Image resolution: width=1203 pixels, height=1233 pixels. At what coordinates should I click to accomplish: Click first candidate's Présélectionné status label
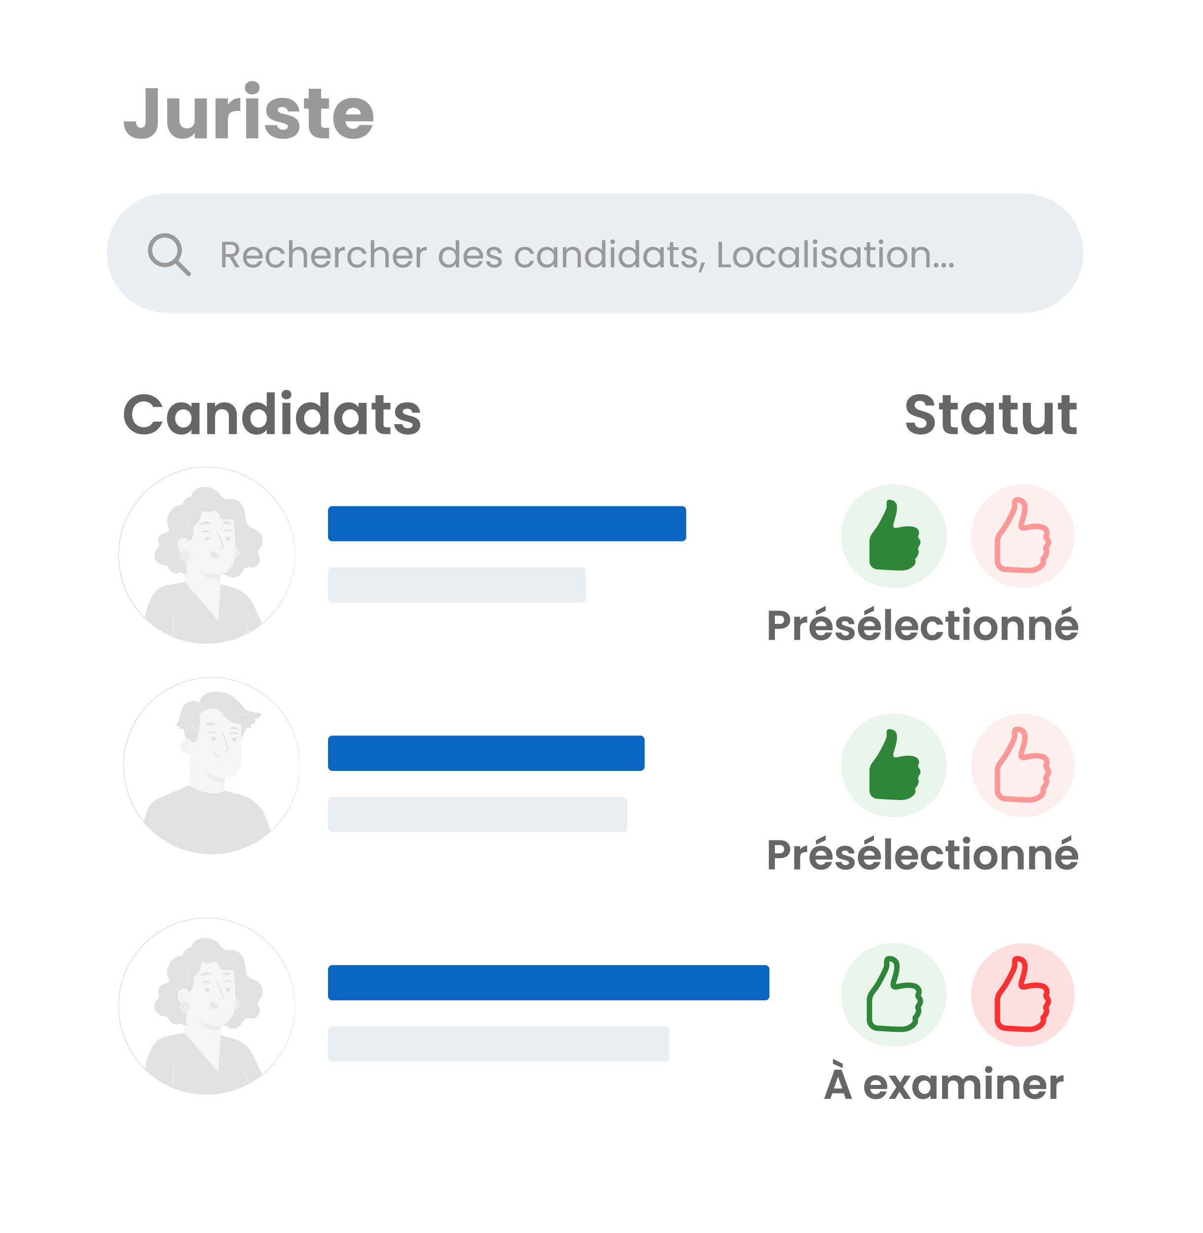click(922, 625)
